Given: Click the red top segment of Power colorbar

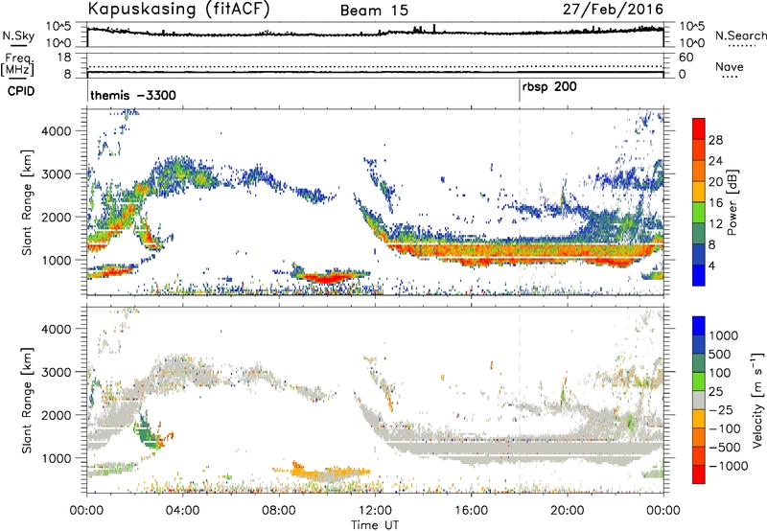Looking at the screenshot, I should [x=699, y=128].
